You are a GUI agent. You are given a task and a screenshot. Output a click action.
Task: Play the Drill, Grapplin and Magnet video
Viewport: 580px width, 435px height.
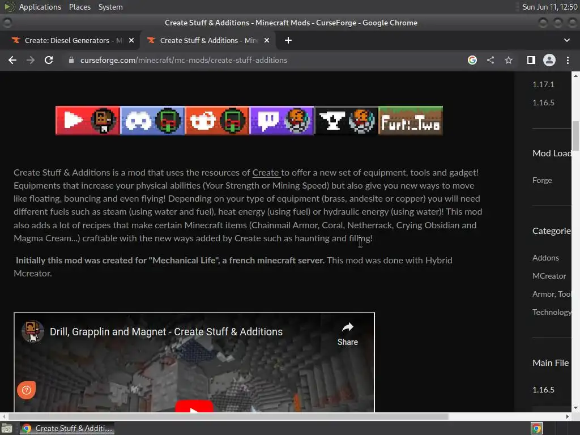194,407
